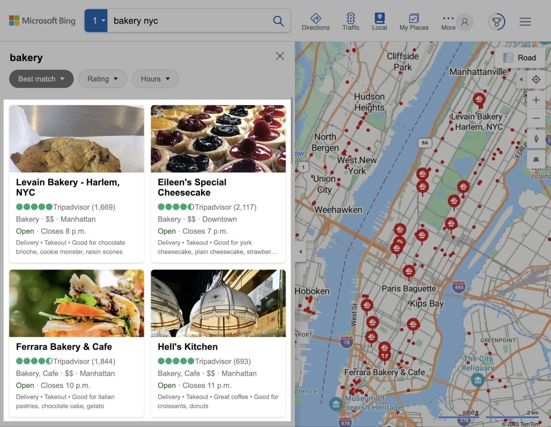Click the search magnifier icon
This screenshot has height=427, width=551.
click(278, 21)
